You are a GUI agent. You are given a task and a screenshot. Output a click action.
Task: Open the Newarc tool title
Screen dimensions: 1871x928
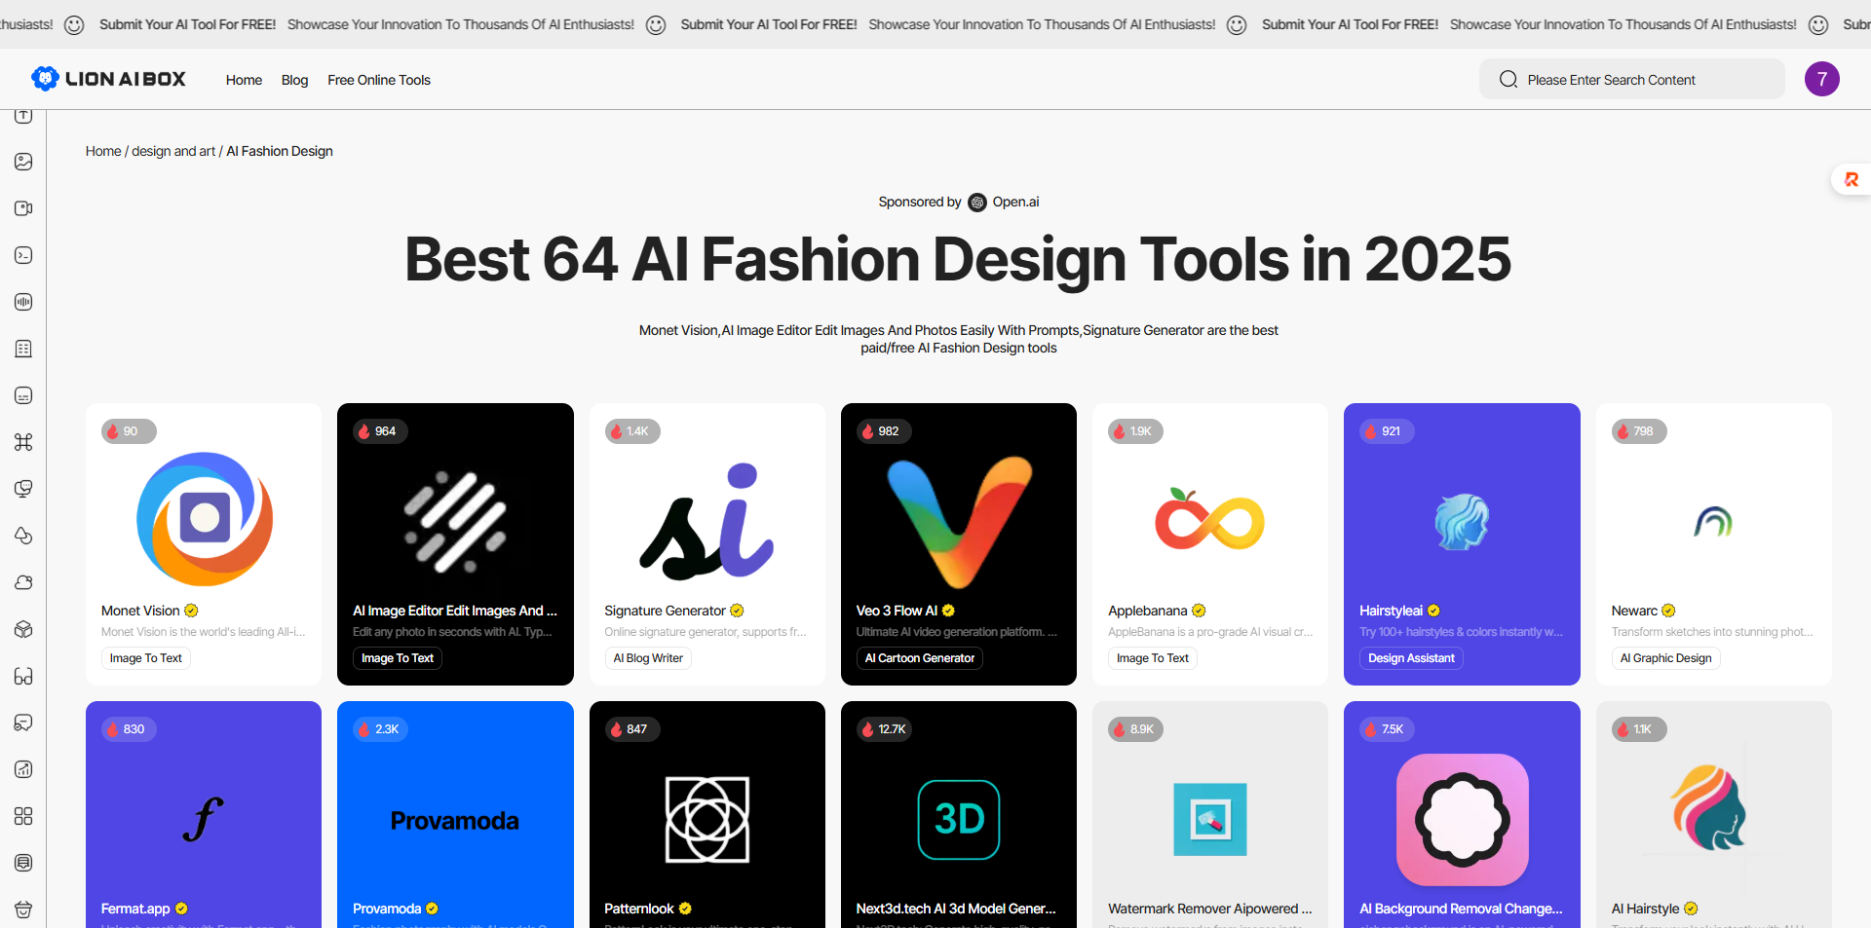[x=1634, y=611]
